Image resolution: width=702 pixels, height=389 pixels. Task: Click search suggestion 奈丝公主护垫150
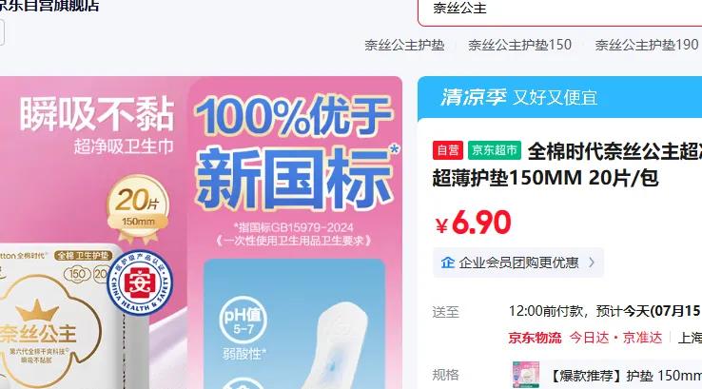tap(519, 45)
